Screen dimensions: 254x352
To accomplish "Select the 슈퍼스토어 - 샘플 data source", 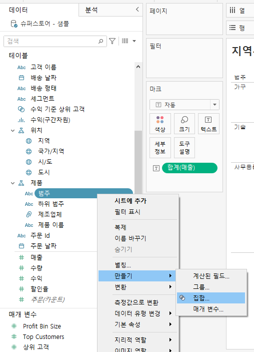I will [44, 24].
